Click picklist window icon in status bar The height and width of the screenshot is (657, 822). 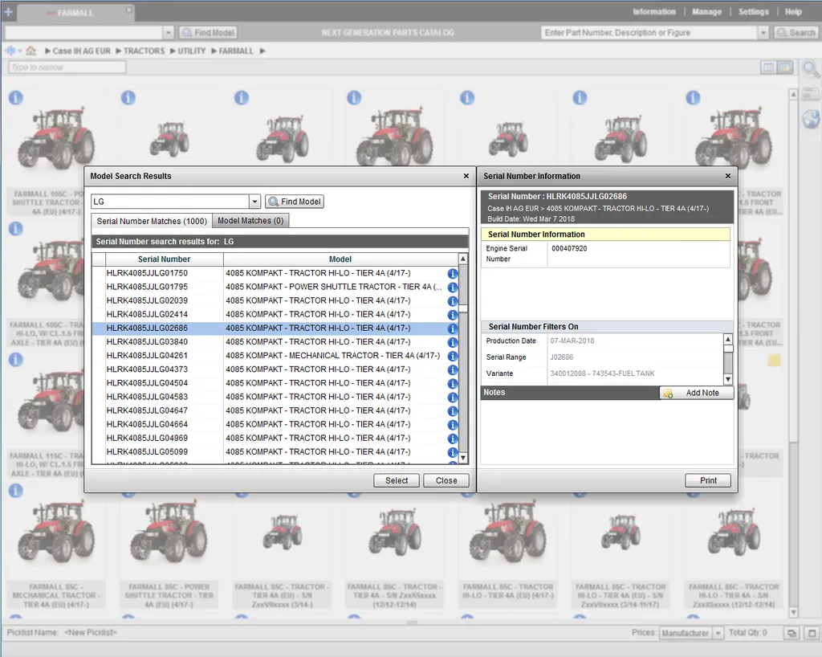[791, 633]
